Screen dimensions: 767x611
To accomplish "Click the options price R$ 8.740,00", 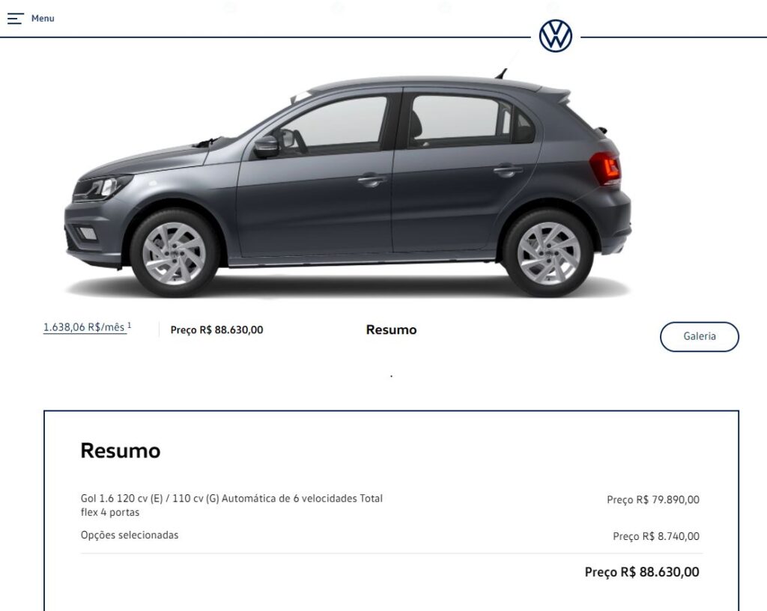I will click(656, 536).
